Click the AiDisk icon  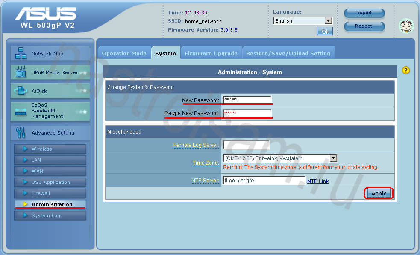[21, 91]
